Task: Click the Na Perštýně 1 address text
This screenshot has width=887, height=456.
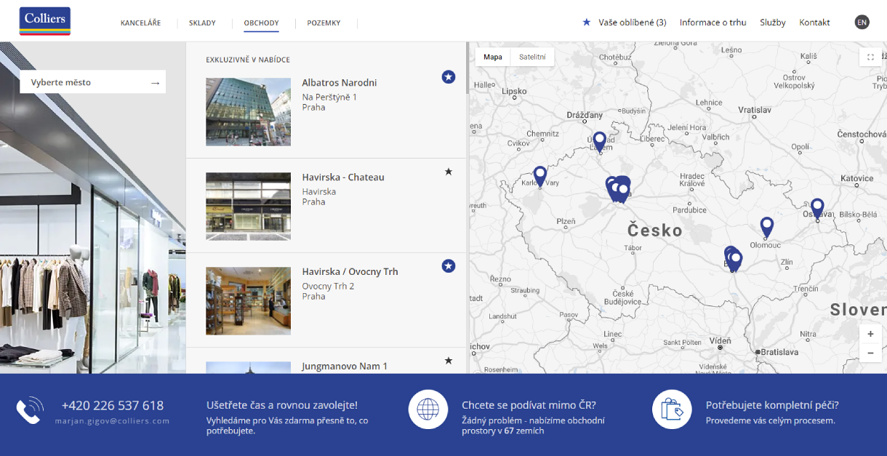Action: pyautogui.click(x=329, y=97)
